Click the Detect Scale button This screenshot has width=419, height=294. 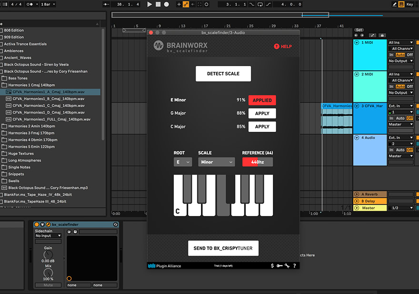(223, 74)
